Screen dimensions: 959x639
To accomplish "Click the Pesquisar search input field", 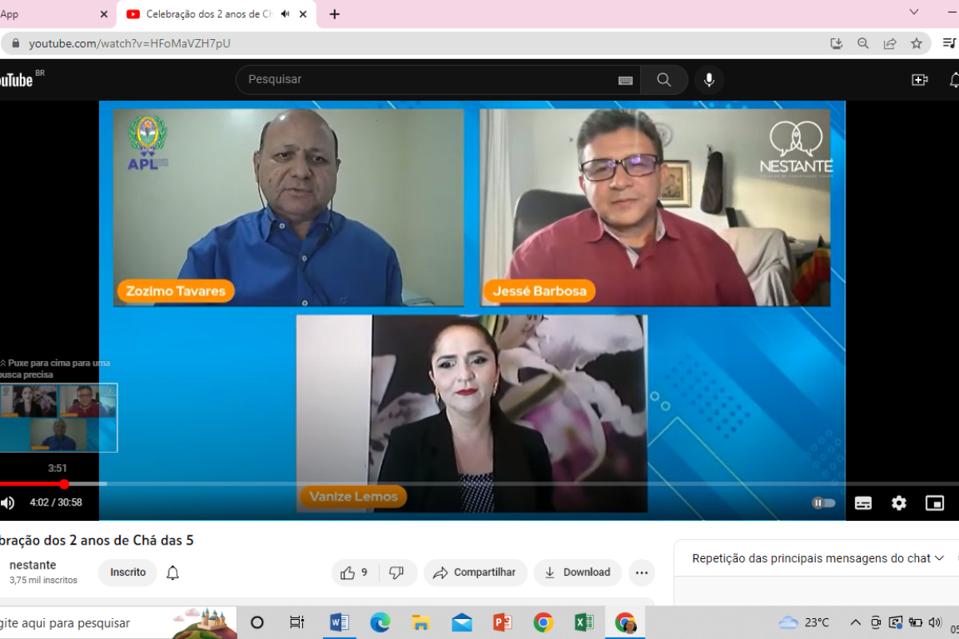I will pyautogui.click(x=424, y=80).
